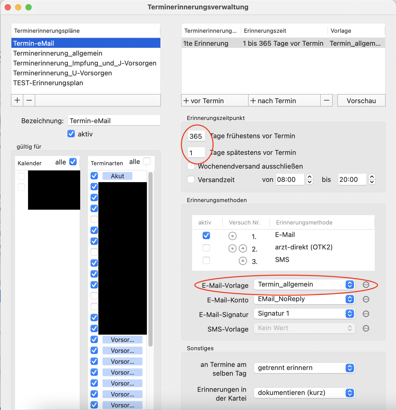Select plan Terminerinnerung_Impfung_und_J-Vorsorgen
This screenshot has width=396, height=410.
[x=86, y=63]
